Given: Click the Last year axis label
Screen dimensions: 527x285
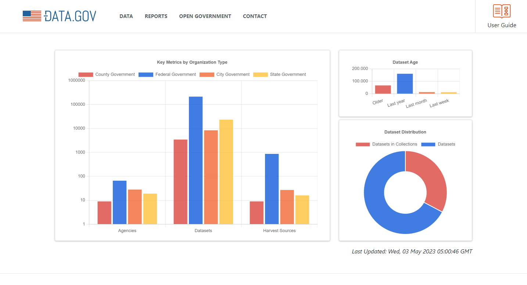Looking at the screenshot, I should click(396, 103).
